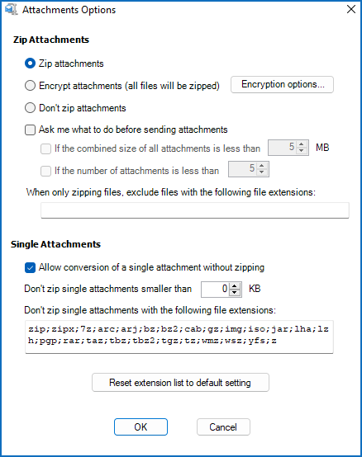
Task: Open Encryption options dialog
Action: click(283, 84)
